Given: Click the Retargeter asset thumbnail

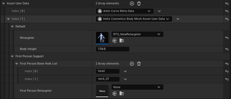Looking at the screenshot, I should (102, 38).
